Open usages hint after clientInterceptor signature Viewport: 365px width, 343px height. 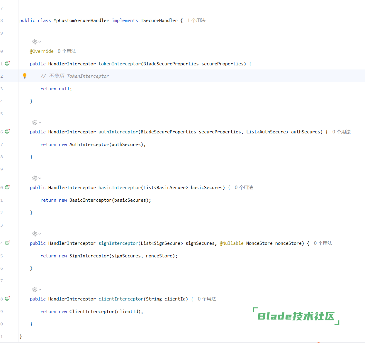click(207, 299)
